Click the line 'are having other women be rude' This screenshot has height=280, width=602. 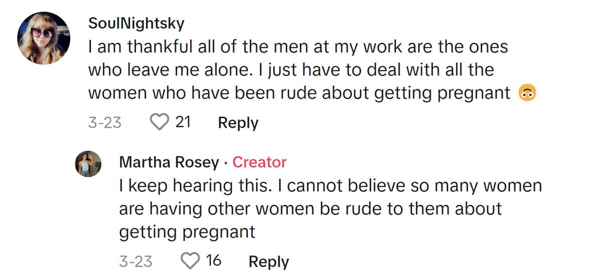[310, 209]
